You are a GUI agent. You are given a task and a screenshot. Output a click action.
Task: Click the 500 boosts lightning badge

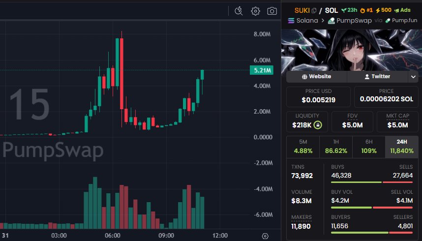click(383, 10)
